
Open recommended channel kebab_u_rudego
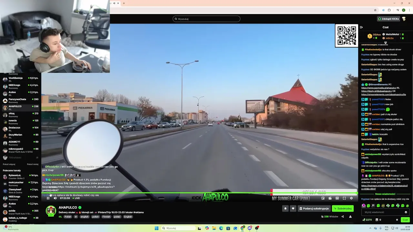click(x=21, y=219)
